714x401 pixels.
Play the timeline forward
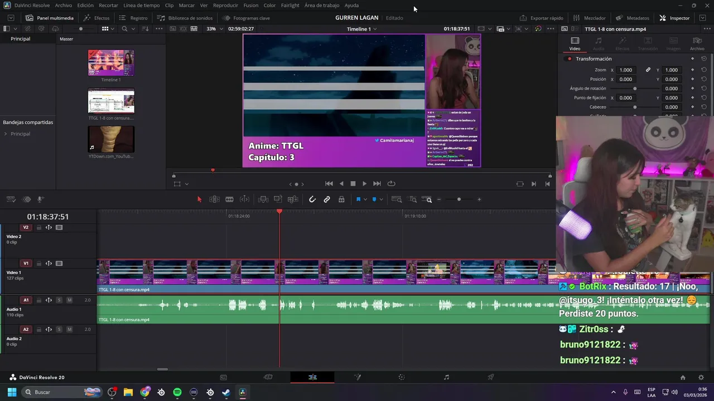pos(365,184)
